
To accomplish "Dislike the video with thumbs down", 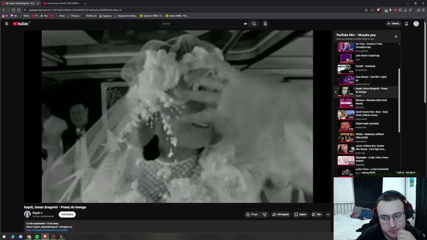I will [x=265, y=214].
